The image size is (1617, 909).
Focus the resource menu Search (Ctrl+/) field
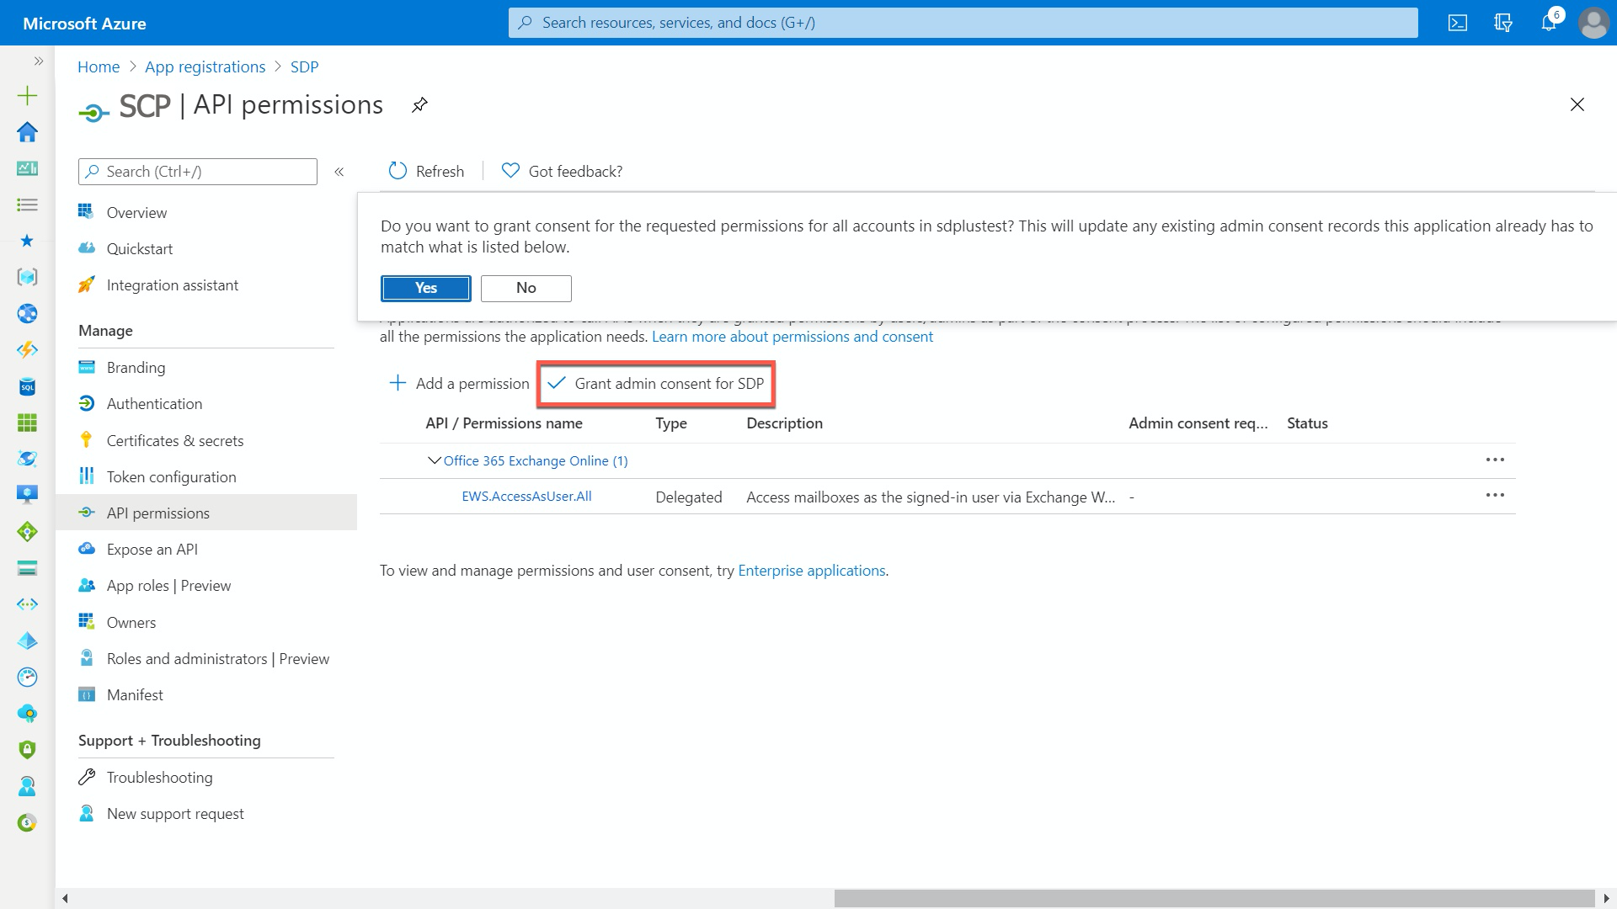[198, 172]
